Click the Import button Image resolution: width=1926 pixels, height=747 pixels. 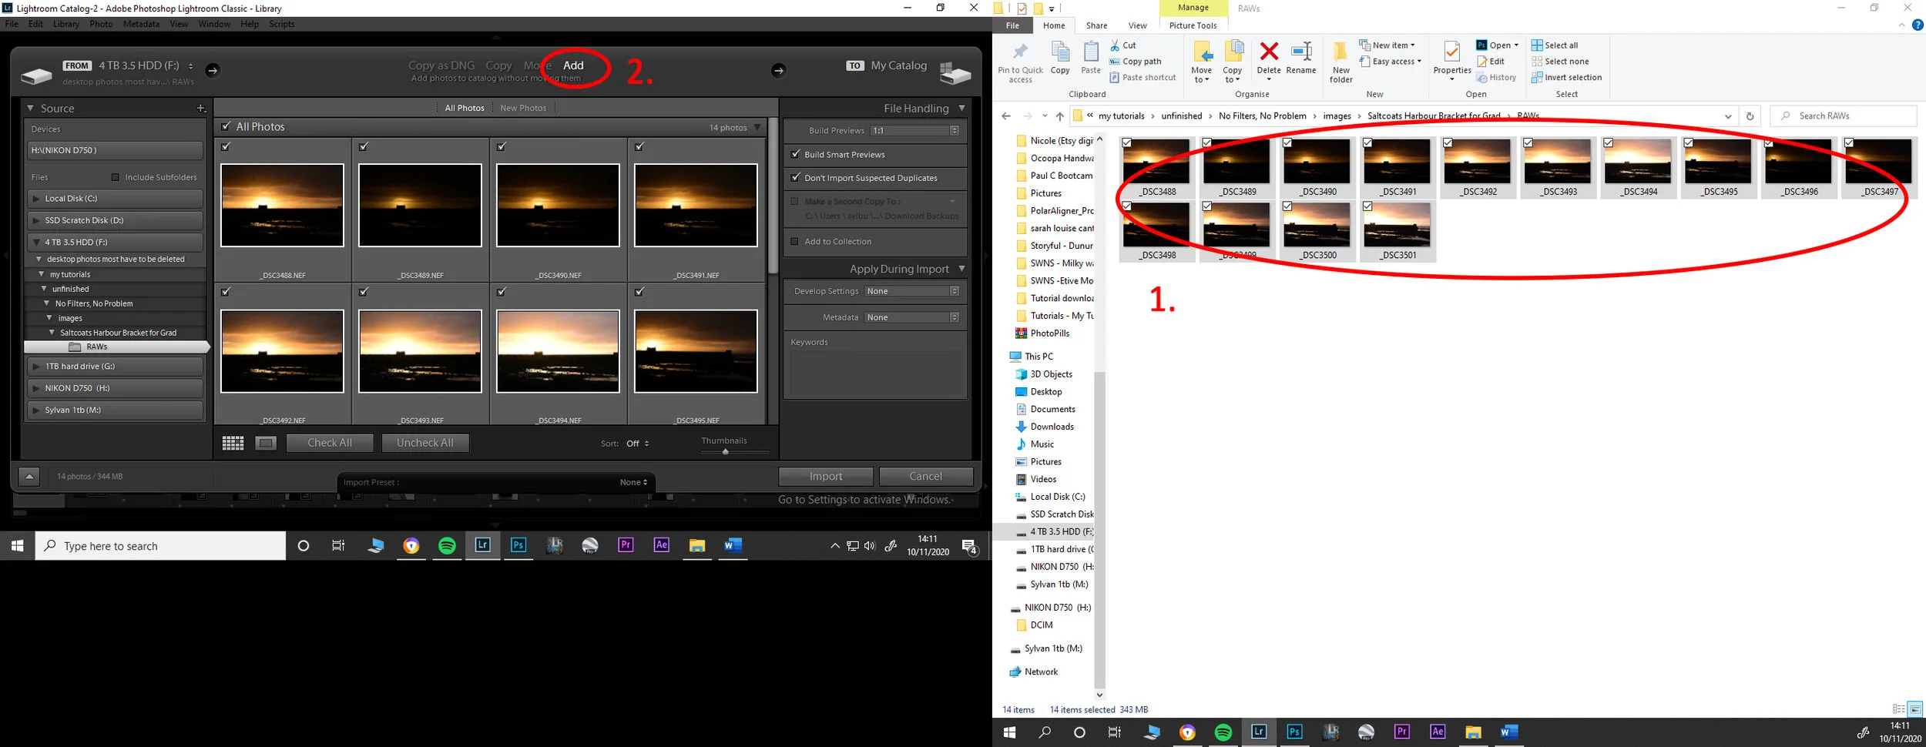(x=826, y=477)
